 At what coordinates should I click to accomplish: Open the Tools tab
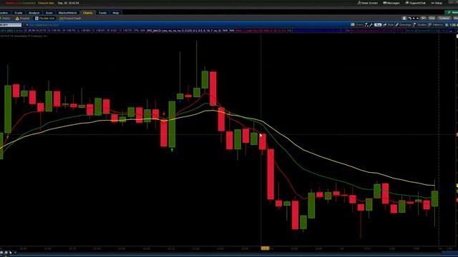tap(102, 13)
